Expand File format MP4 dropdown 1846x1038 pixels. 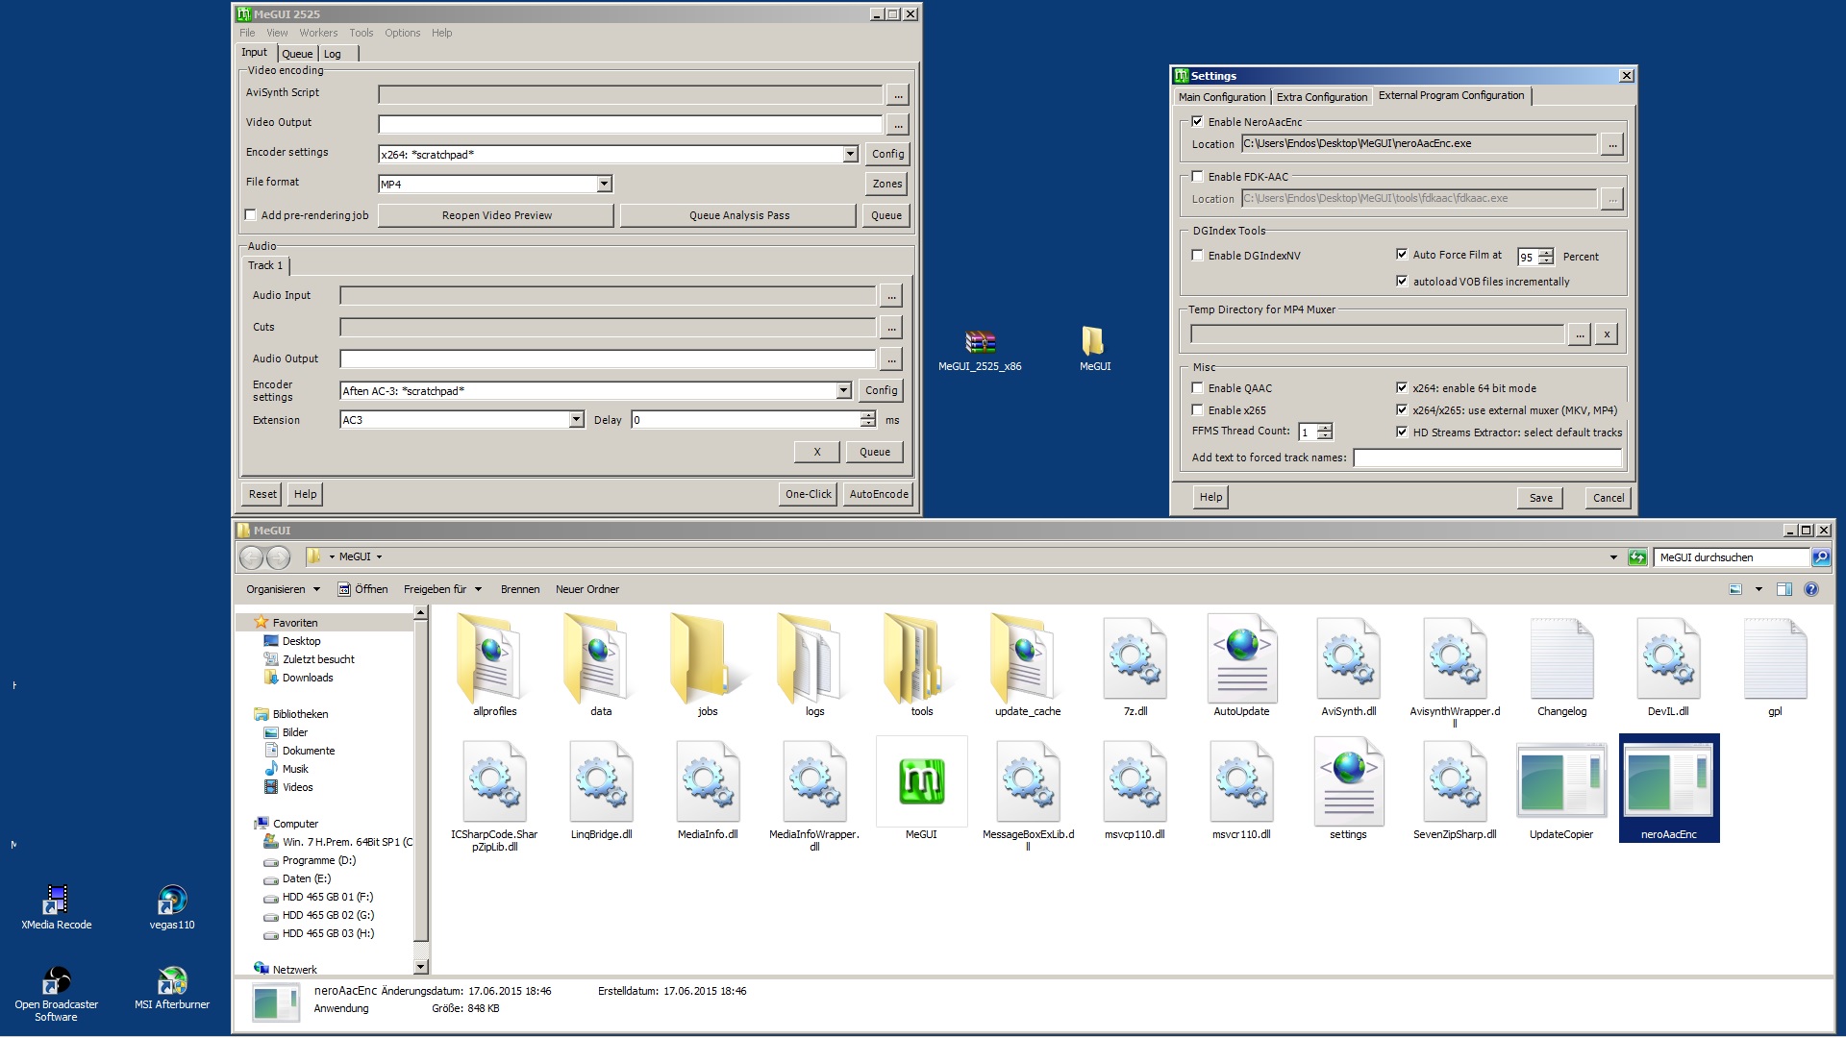[x=604, y=184]
